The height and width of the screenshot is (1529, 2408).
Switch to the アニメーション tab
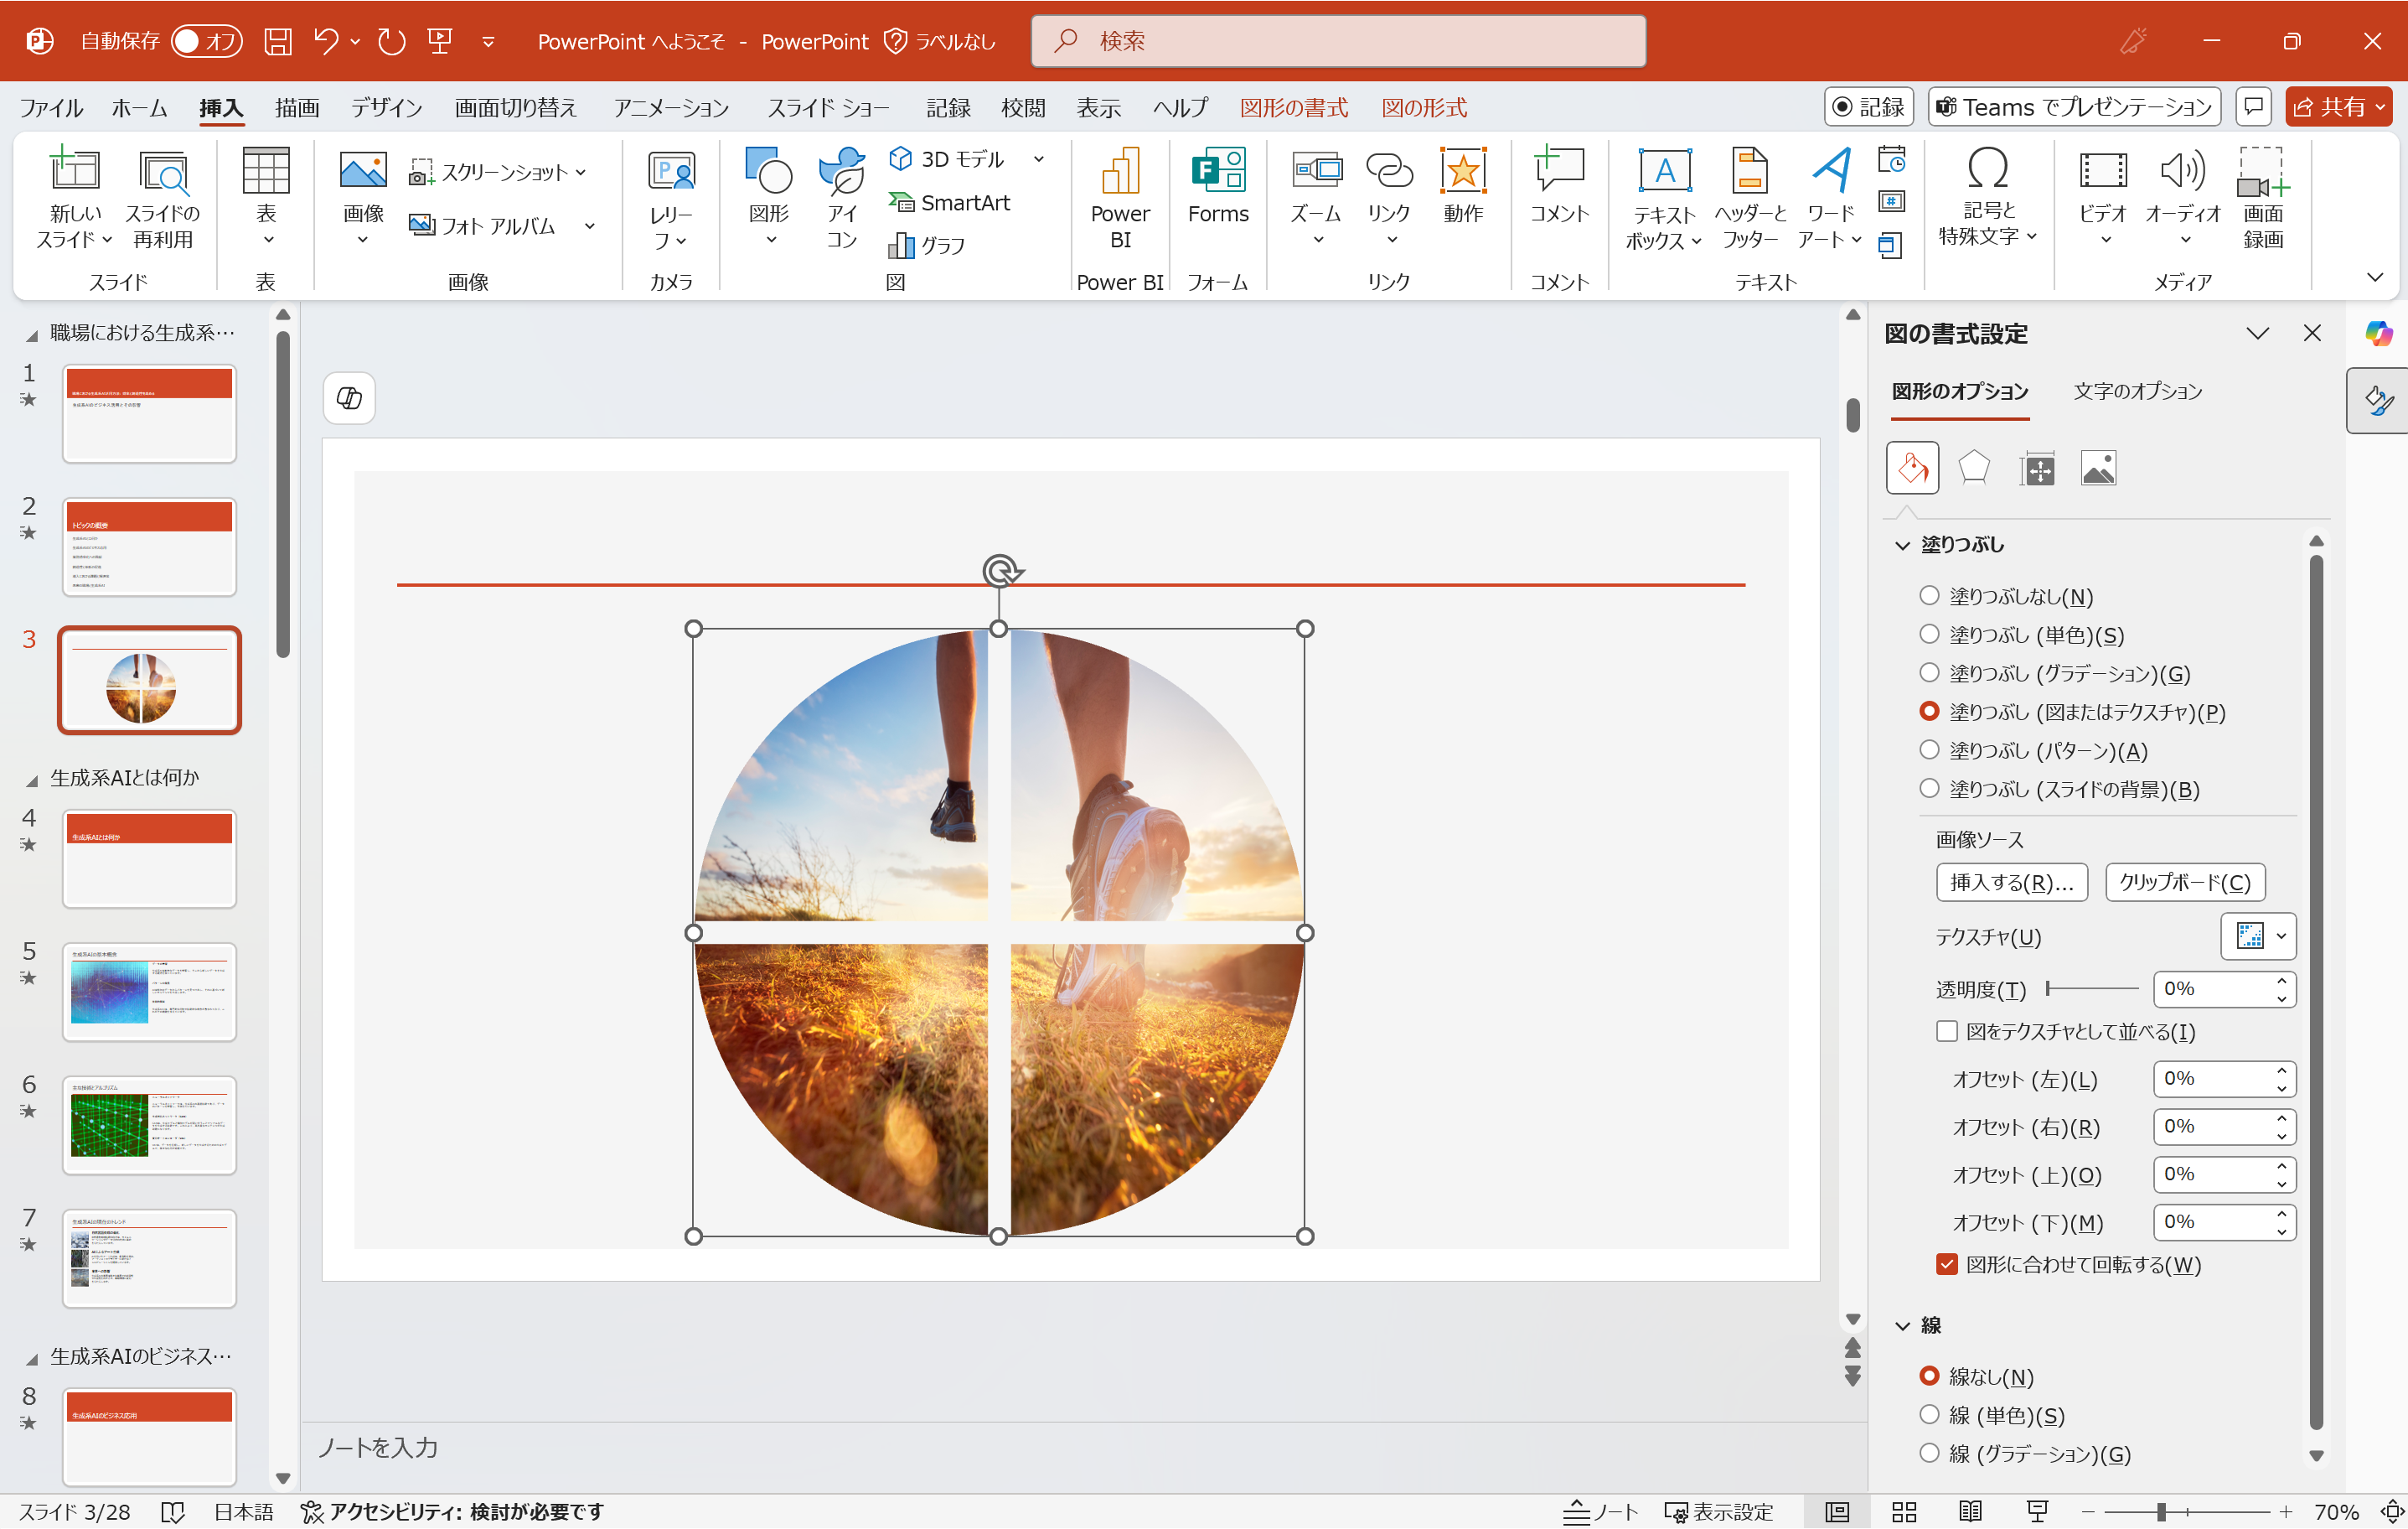(671, 108)
